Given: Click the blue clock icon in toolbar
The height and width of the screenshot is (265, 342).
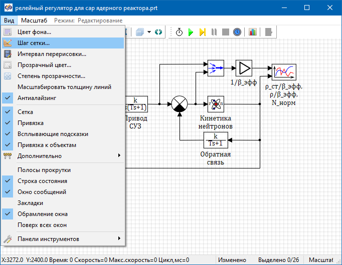Looking at the screenshot, I should tap(237, 32).
